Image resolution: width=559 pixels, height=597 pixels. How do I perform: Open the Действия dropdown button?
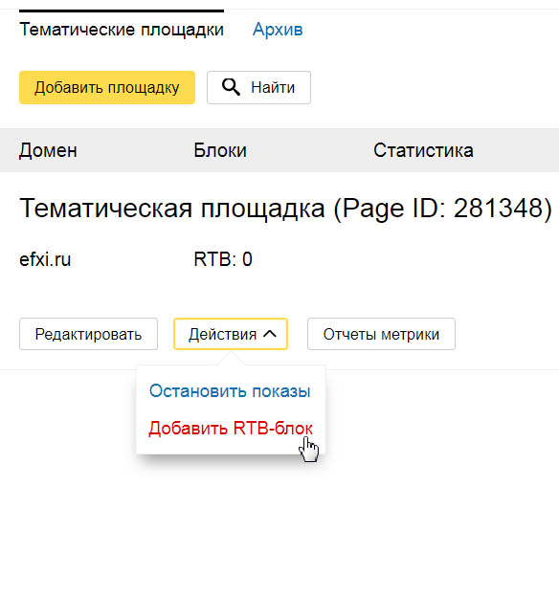tap(231, 334)
